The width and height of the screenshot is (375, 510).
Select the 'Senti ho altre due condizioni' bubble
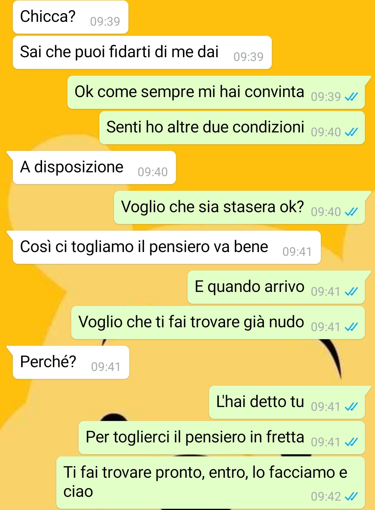coord(232,128)
